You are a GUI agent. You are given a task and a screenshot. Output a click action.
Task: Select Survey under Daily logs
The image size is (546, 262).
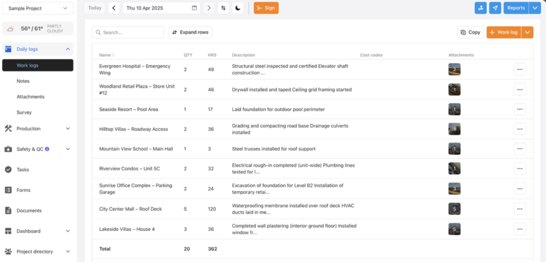click(24, 113)
